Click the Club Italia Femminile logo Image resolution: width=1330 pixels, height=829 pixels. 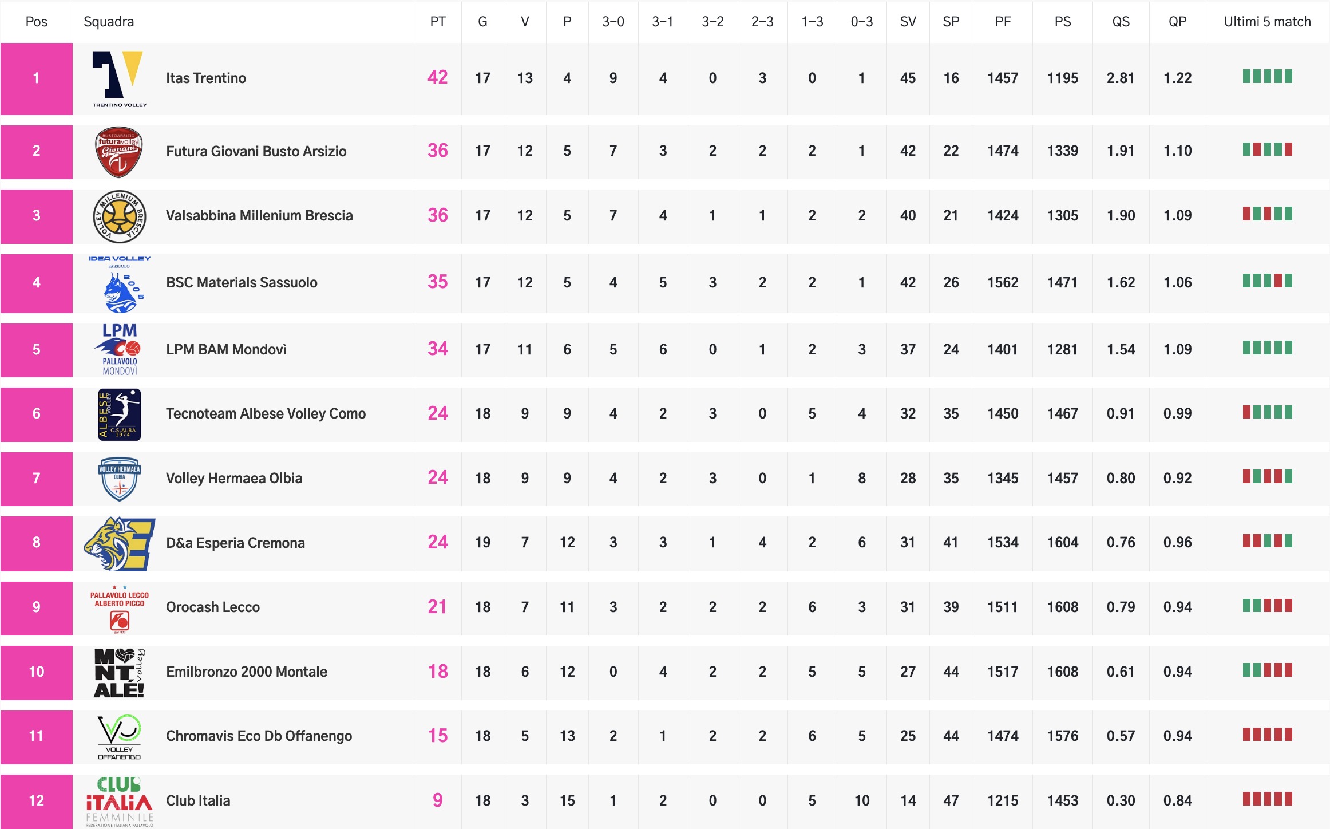[x=119, y=801]
